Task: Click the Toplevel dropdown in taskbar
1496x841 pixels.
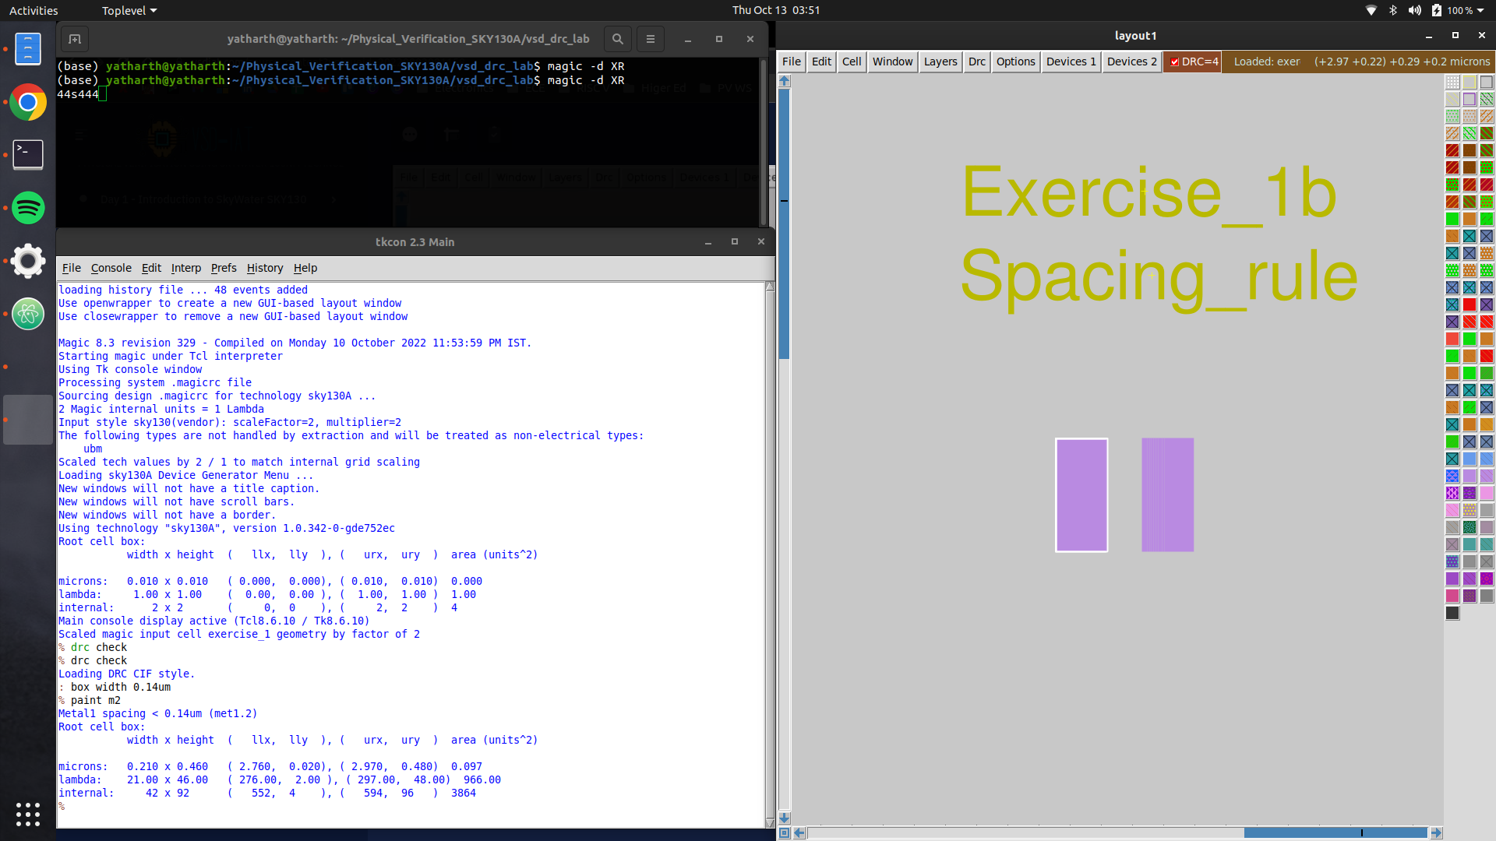Action: click(x=130, y=9)
